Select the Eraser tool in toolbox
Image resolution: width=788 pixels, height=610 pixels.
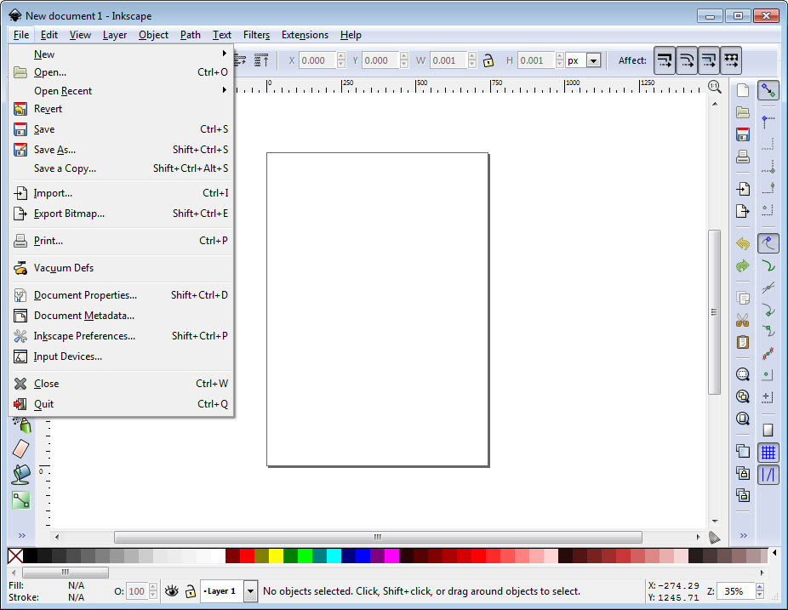click(21, 448)
